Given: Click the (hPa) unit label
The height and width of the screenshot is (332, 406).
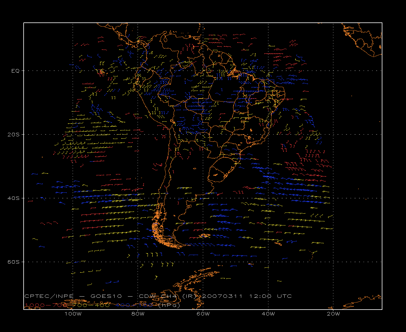Looking at the screenshot, I should 169,305.
